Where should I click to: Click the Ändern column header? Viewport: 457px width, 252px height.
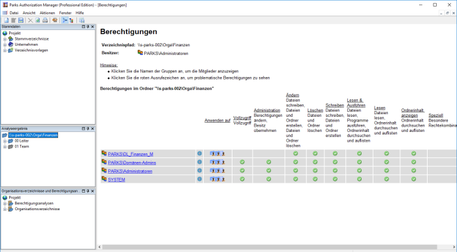pyautogui.click(x=292, y=95)
